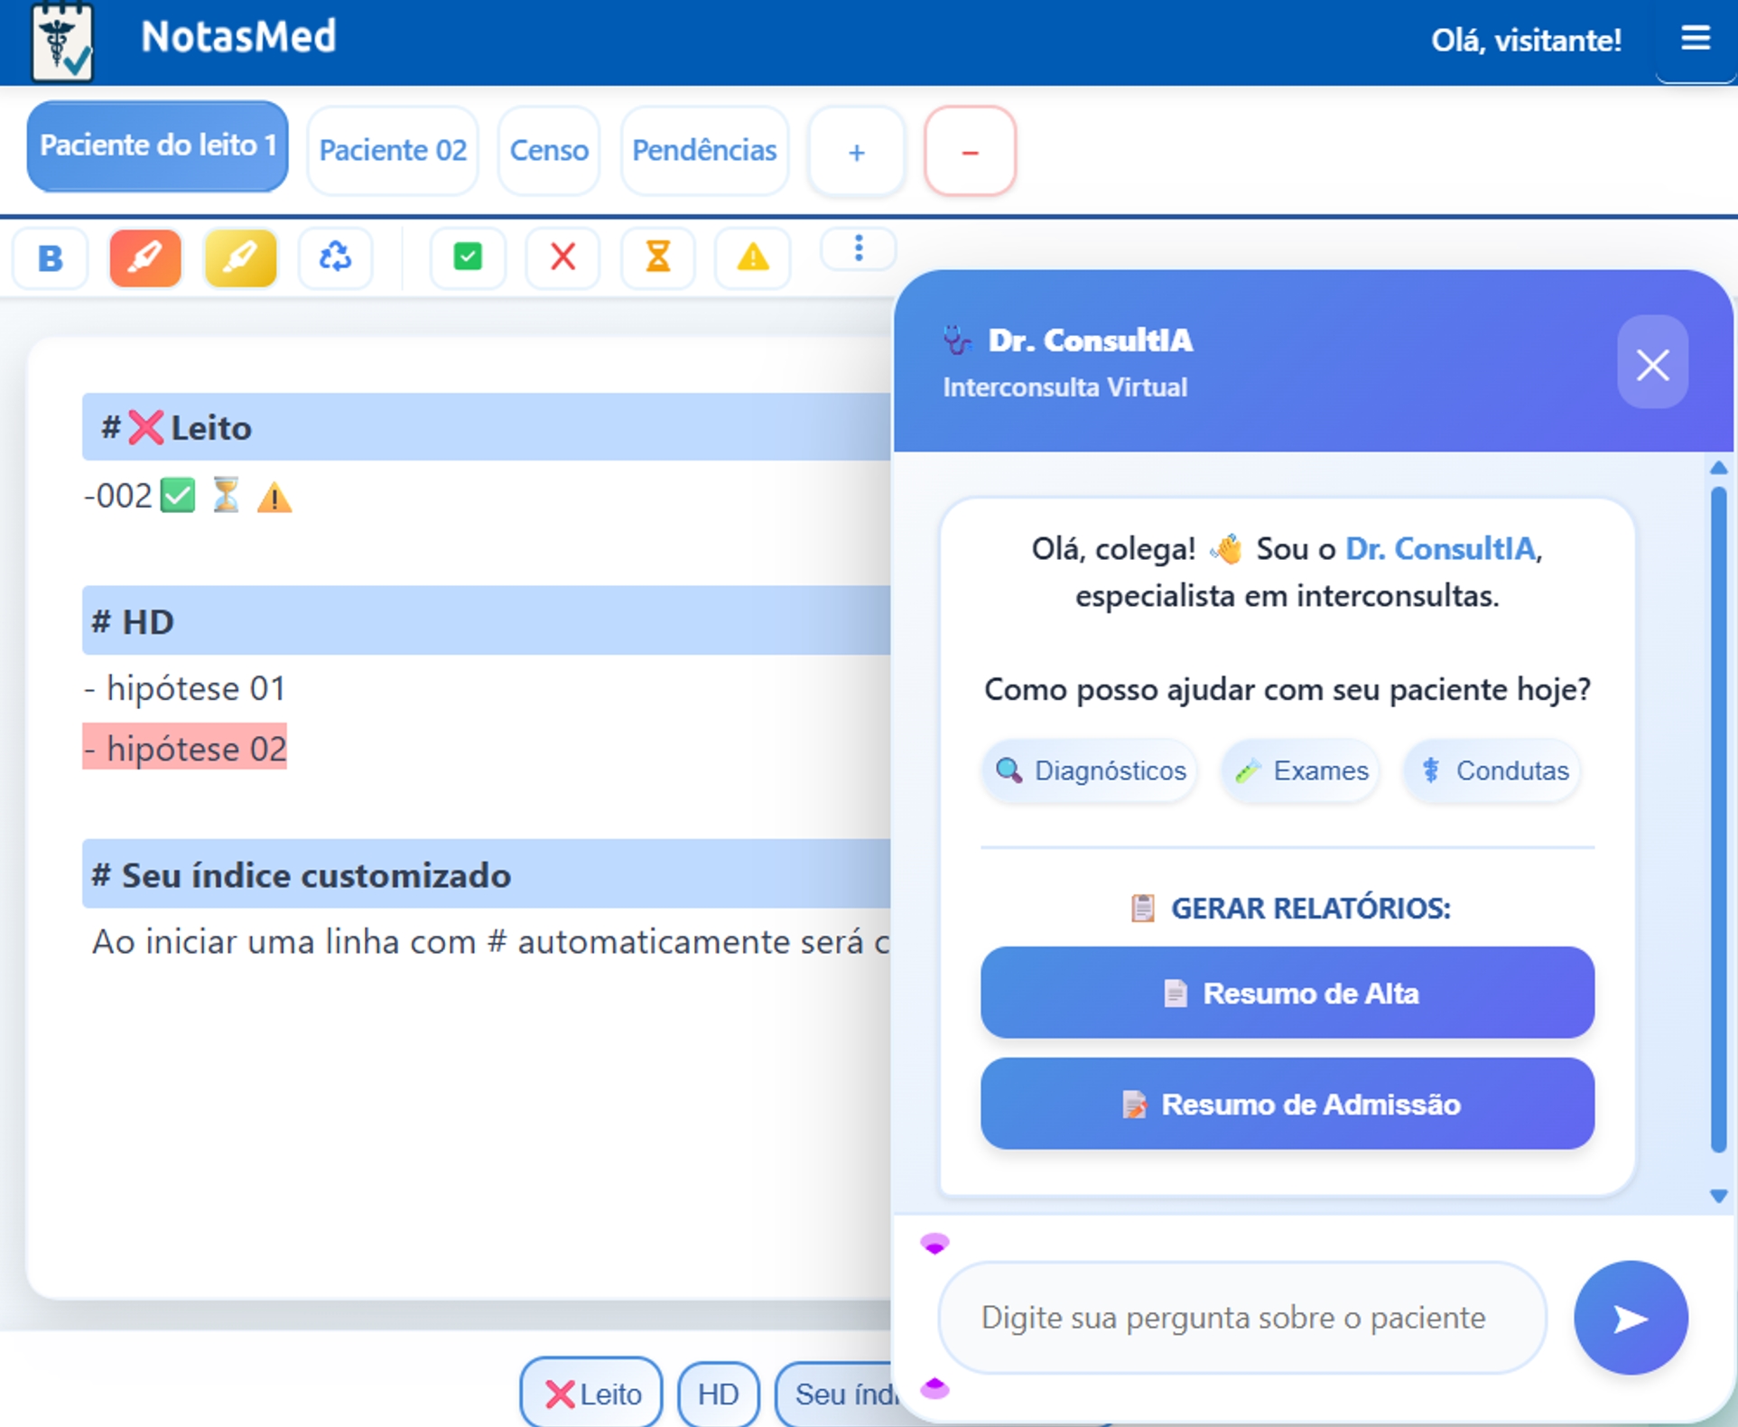Image resolution: width=1738 pixels, height=1427 pixels.
Task: Remove a tab with the minus button
Action: 970,152
